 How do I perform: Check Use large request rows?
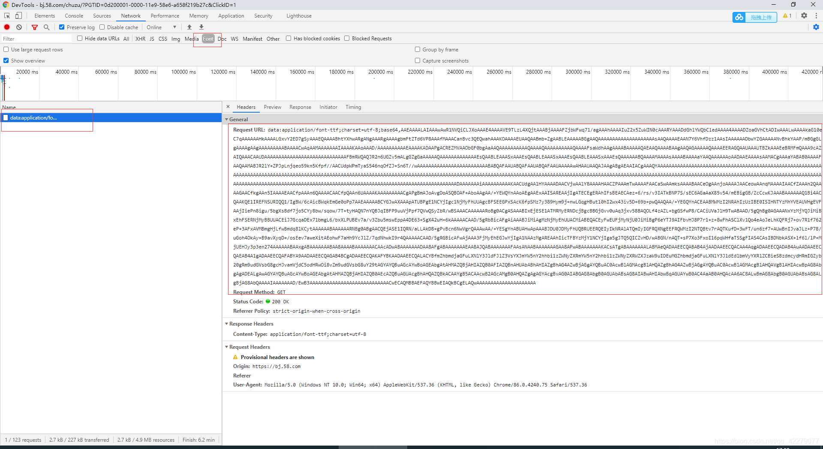click(6, 49)
